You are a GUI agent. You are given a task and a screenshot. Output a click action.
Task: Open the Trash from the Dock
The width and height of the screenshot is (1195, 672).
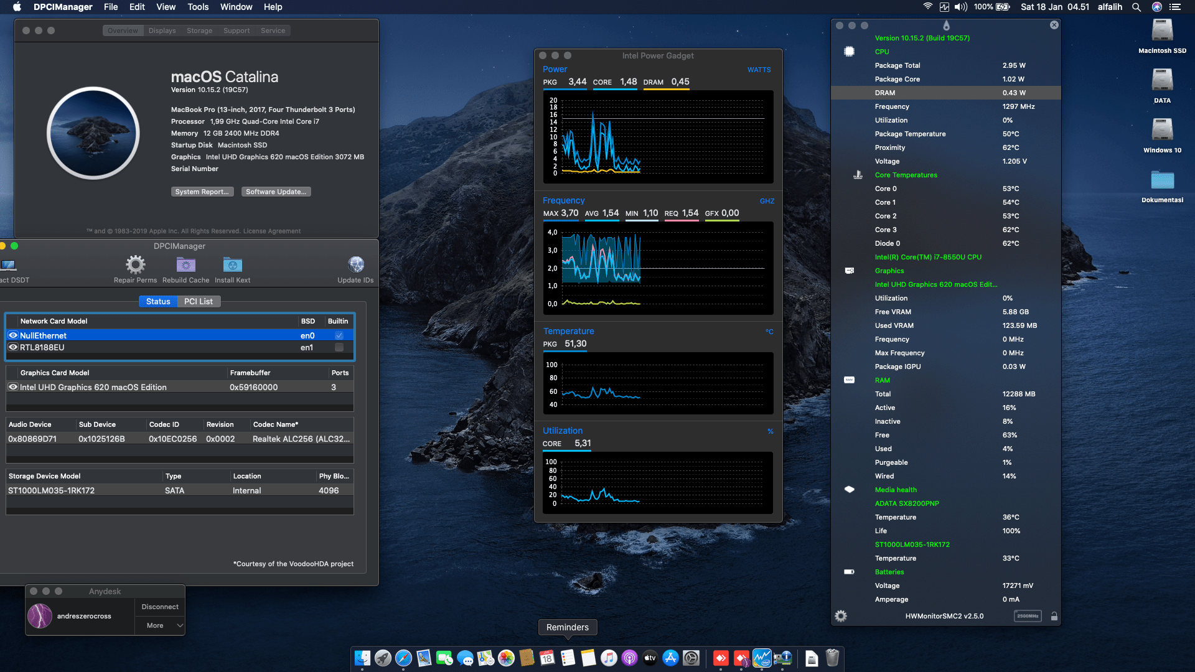coord(832,658)
